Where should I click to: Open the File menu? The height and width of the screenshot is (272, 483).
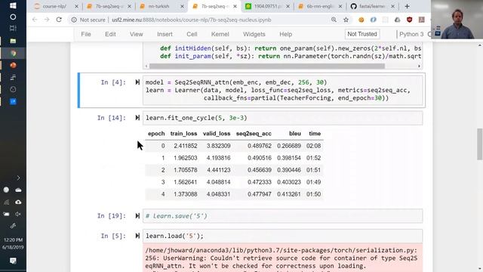[x=85, y=34]
